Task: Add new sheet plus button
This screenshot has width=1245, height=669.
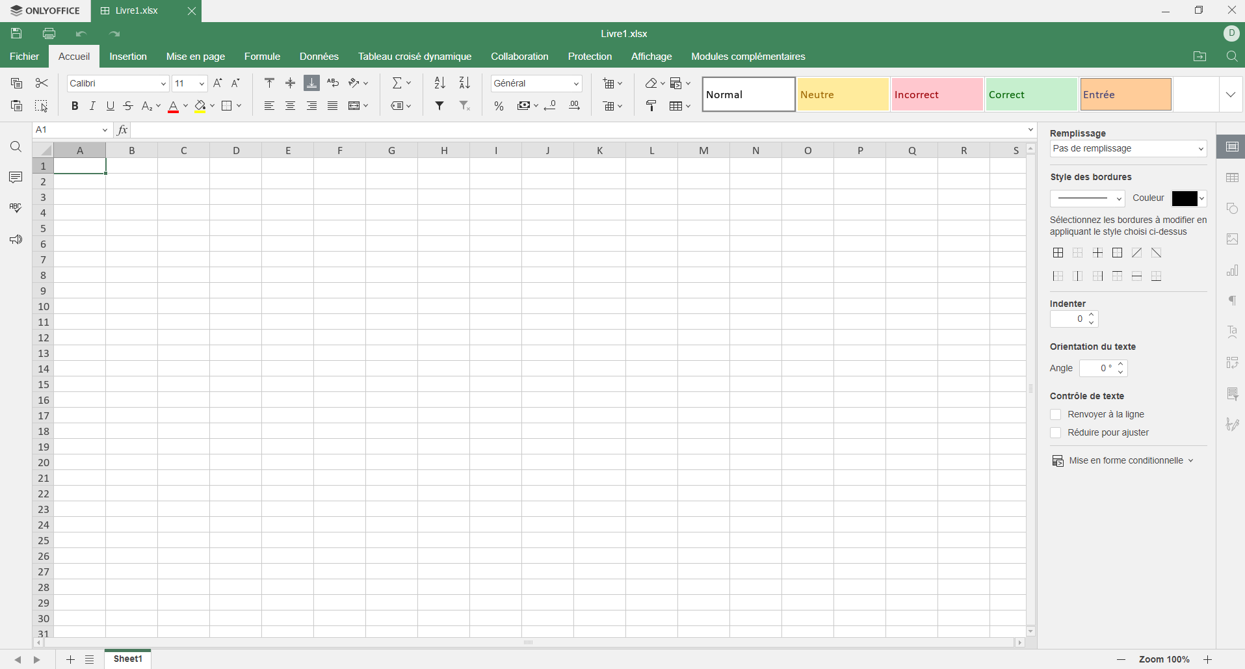Action: click(x=70, y=660)
